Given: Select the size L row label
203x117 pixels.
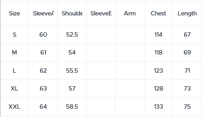Looking at the screenshot, I should click(x=14, y=71).
